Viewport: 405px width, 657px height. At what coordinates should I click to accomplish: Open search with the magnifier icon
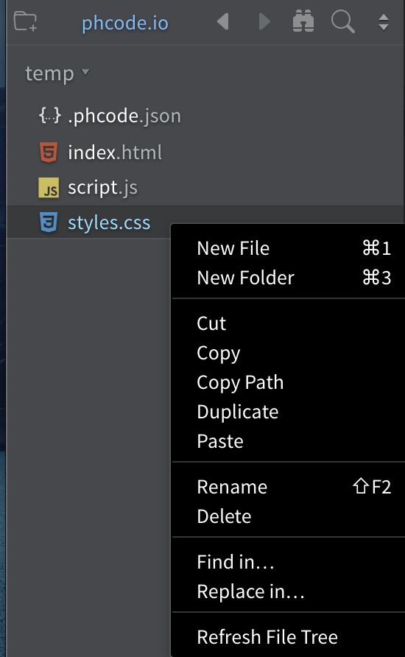click(x=343, y=22)
